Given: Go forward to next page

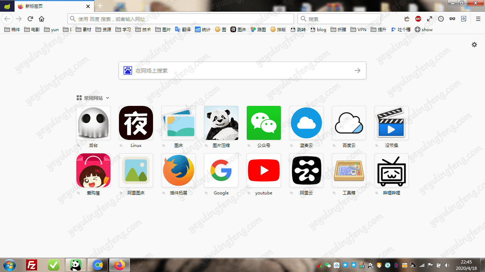Looking at the screenshot, I should pyautogui.click(x=19, y=19).
